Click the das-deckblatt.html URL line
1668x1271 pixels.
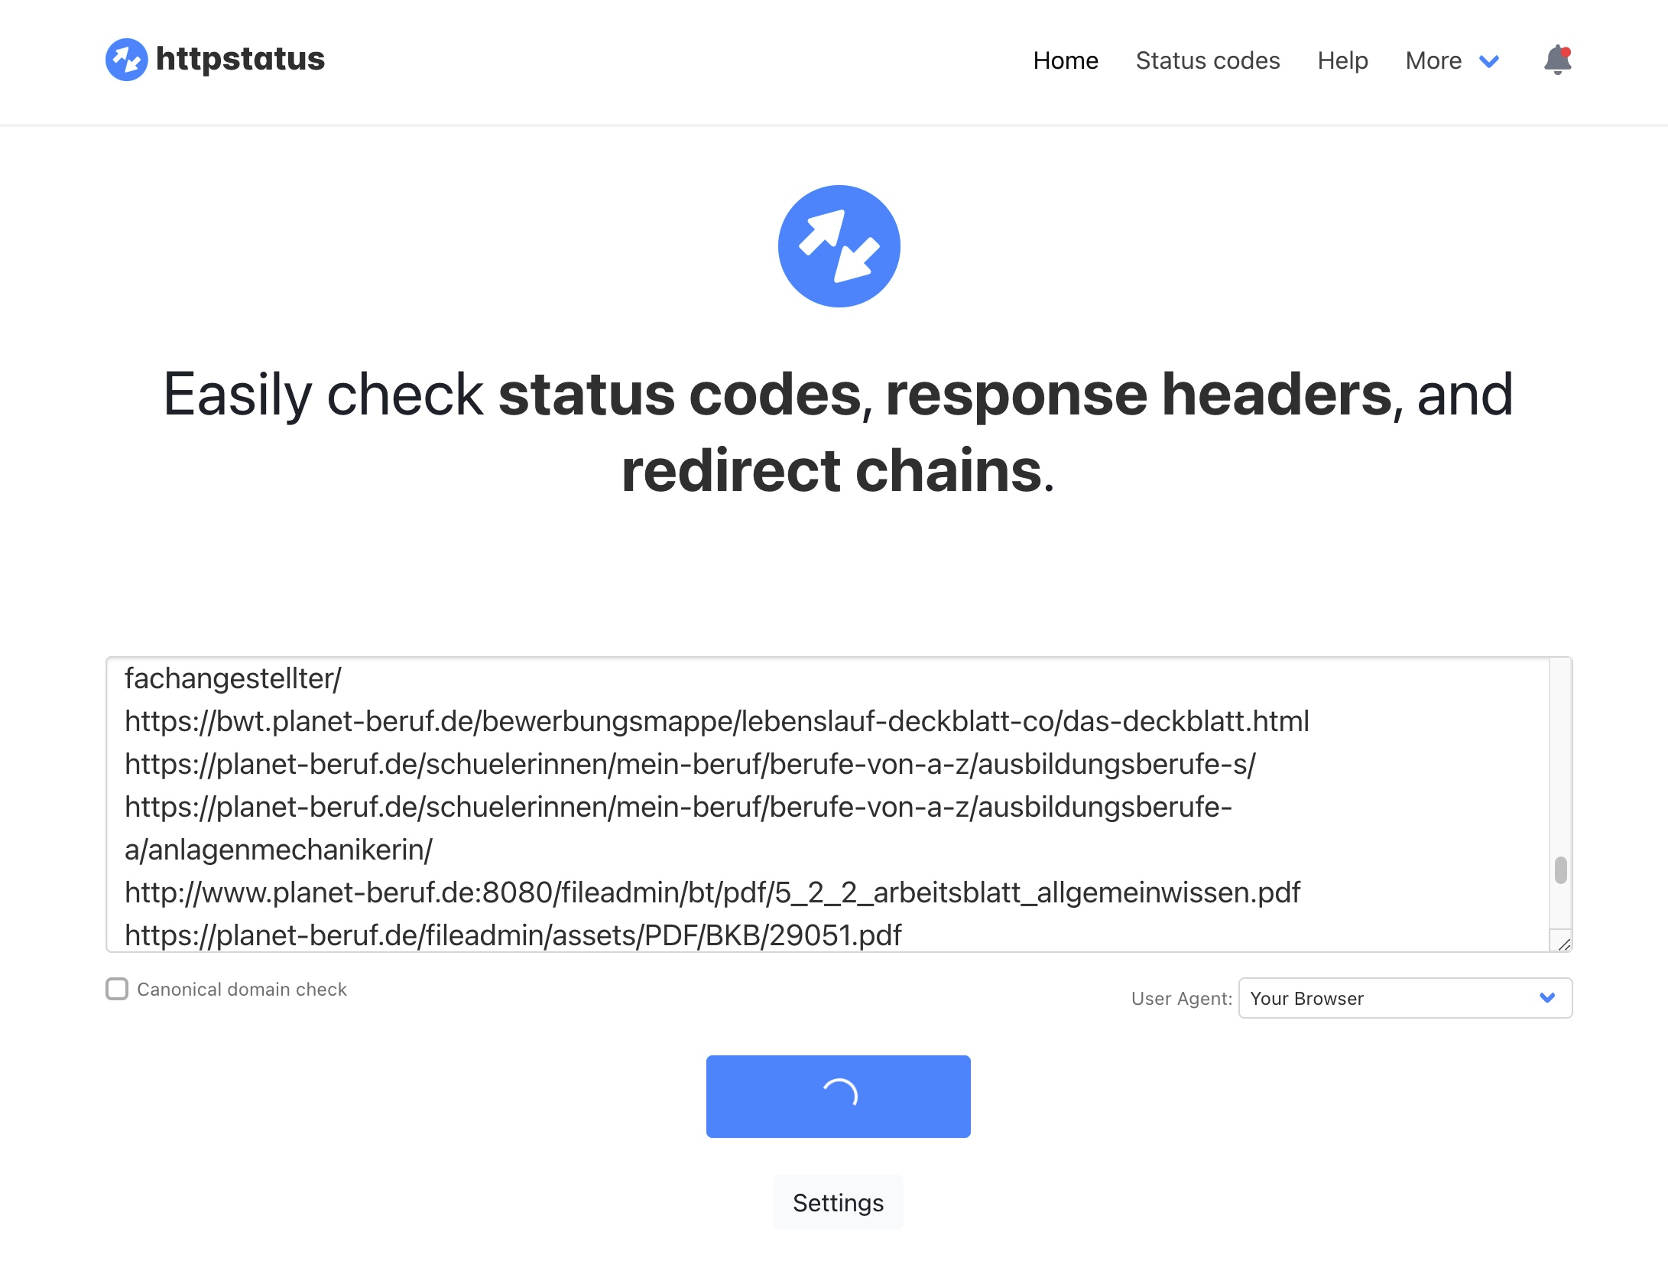[x=716, y=721]
